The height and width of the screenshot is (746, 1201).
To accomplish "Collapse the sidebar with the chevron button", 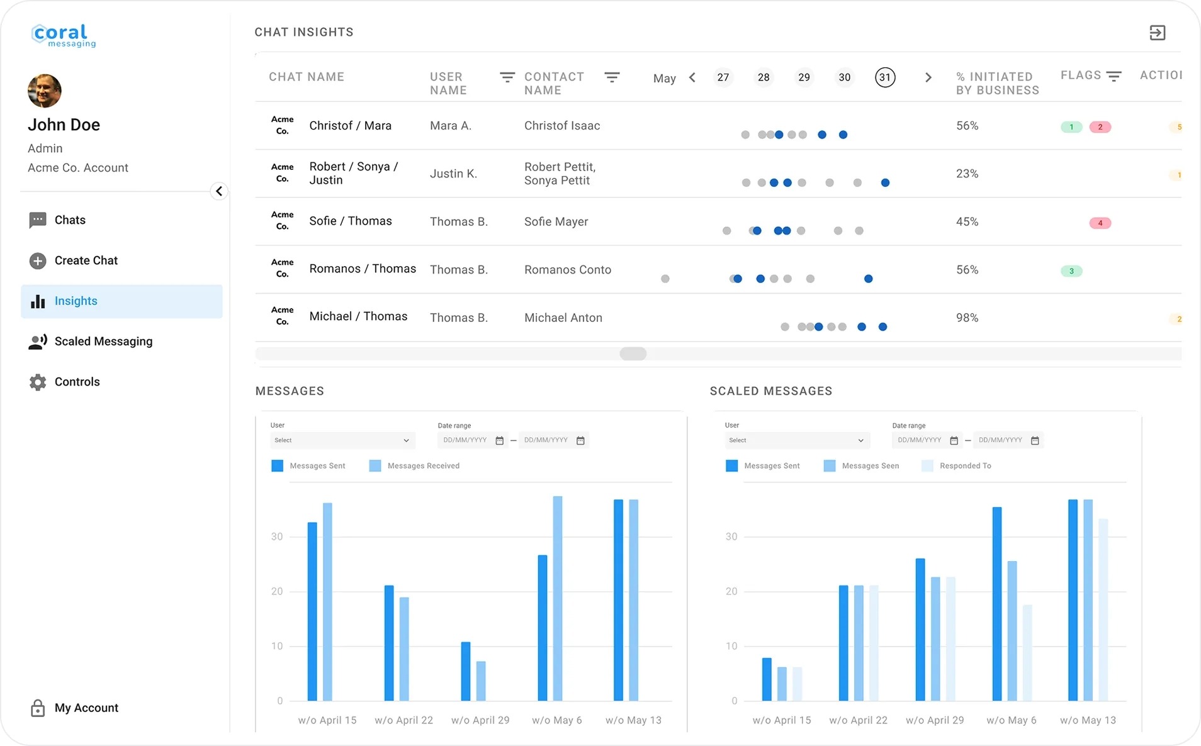I will (x=218, y=191).
